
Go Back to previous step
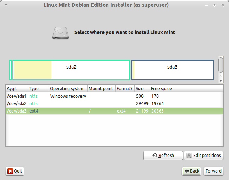[x=192, y=171]
